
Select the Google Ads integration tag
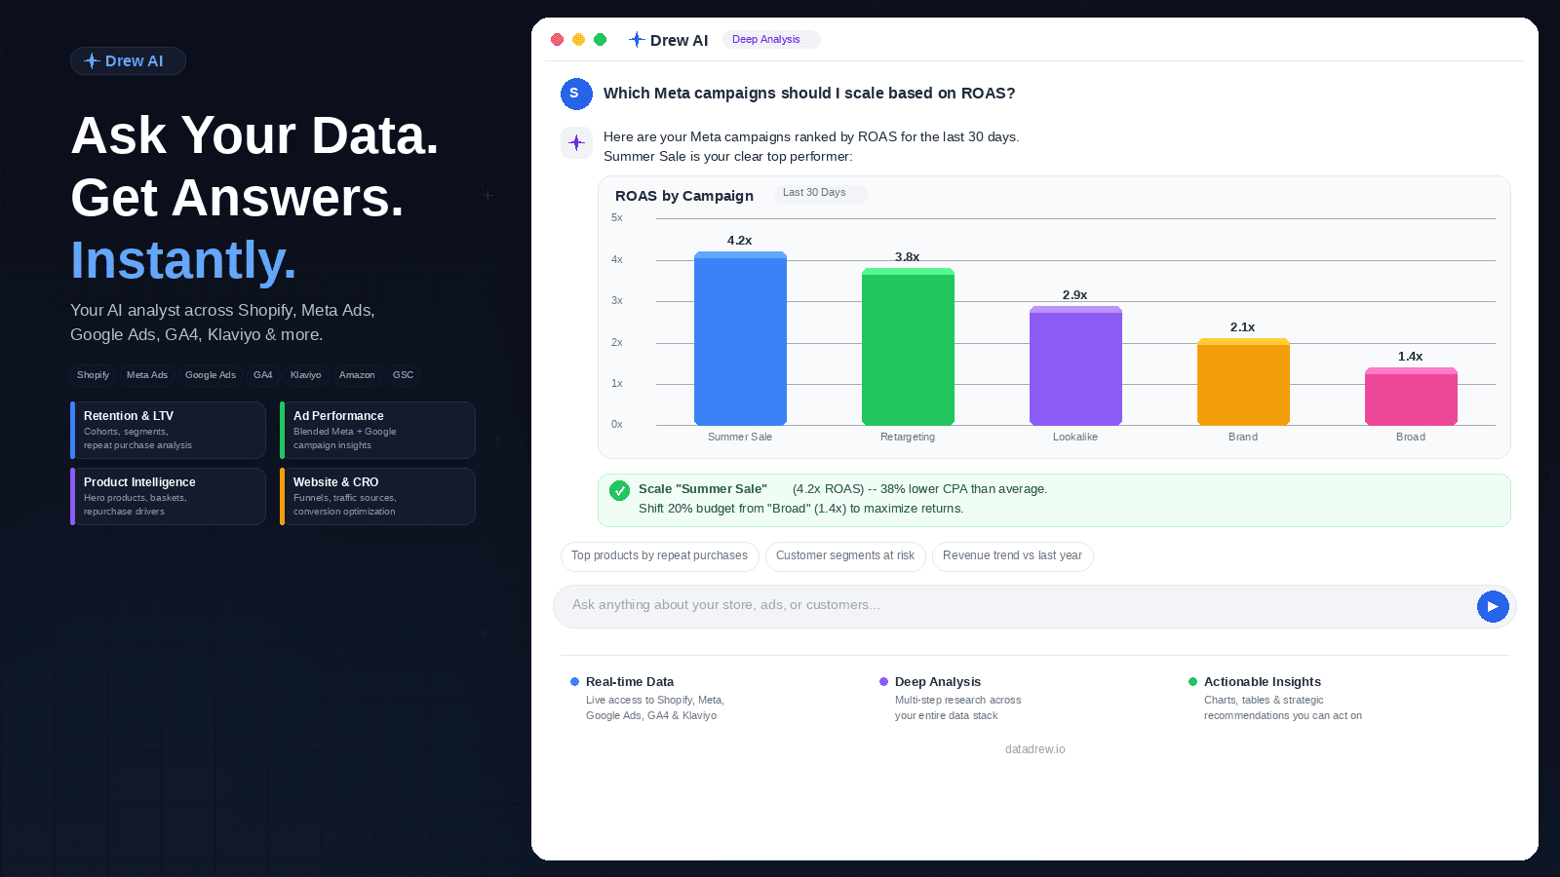click(x=211, y=375)
